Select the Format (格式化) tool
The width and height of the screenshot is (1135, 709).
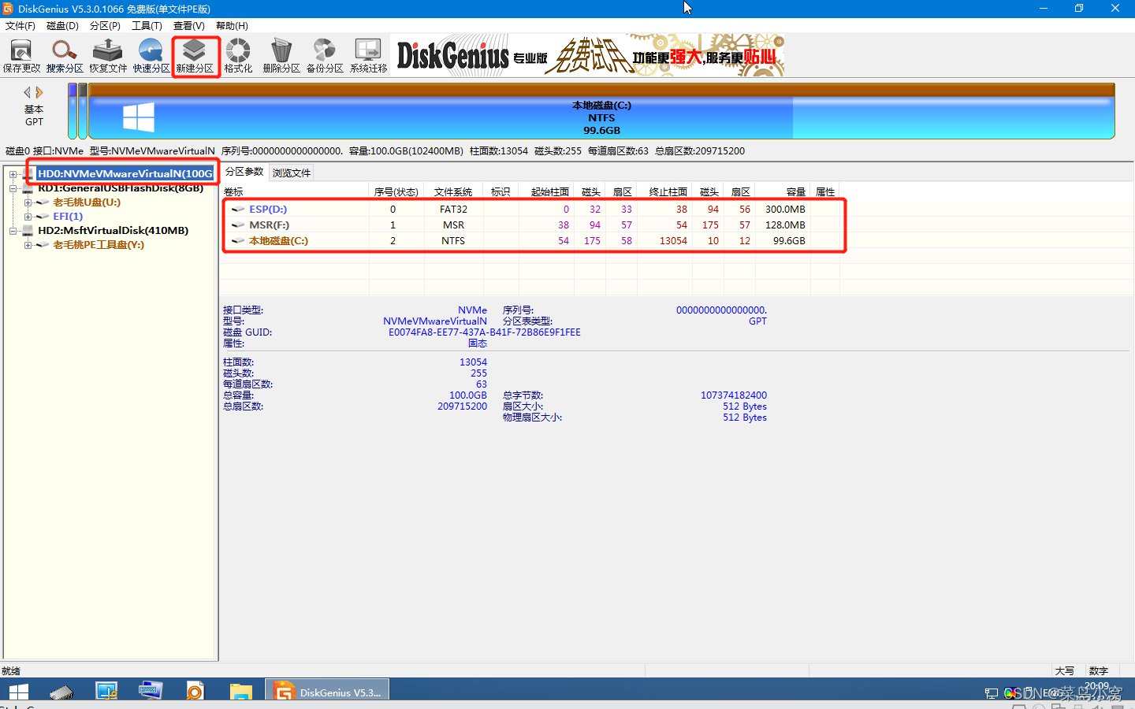[x=238, y=56]
